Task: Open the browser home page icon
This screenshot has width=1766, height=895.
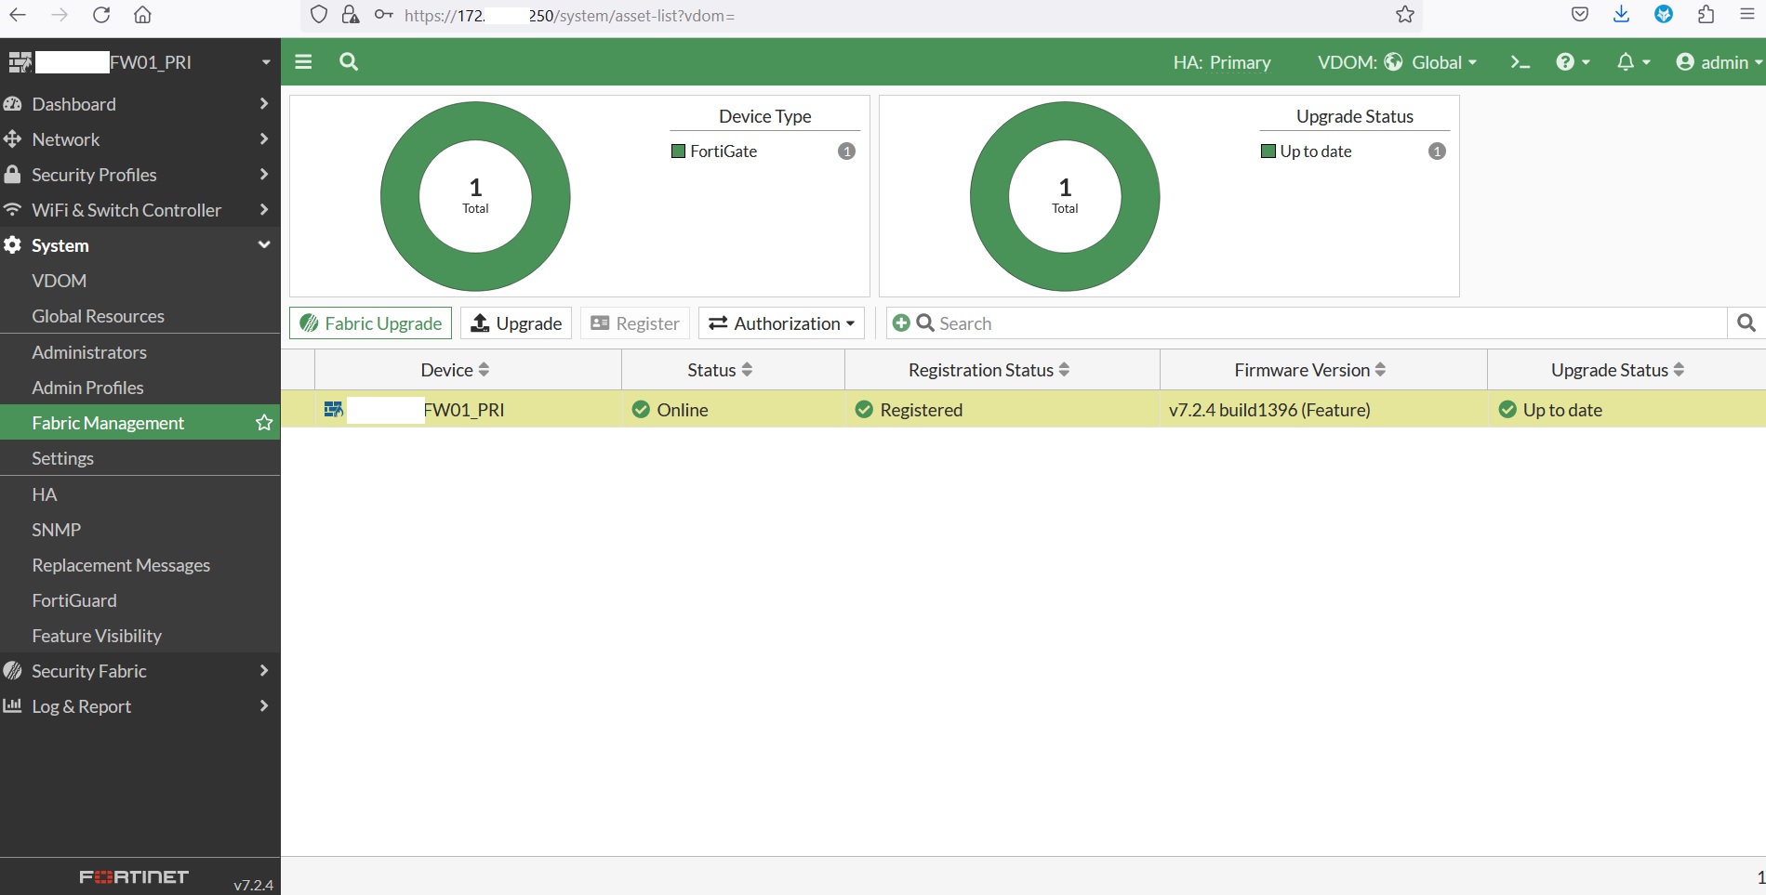Action: point(142,15)
